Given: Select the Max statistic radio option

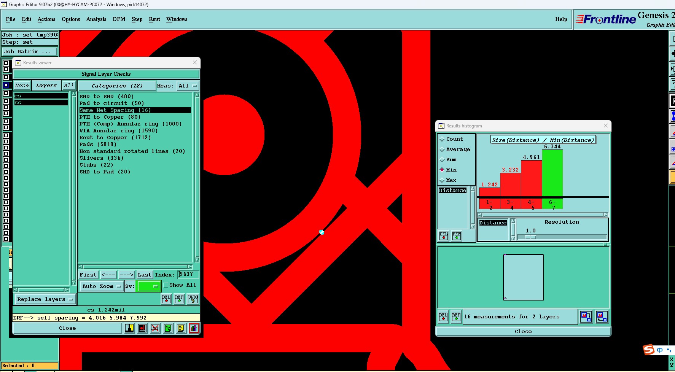Looking at the screenshot, I should [448, 180].
